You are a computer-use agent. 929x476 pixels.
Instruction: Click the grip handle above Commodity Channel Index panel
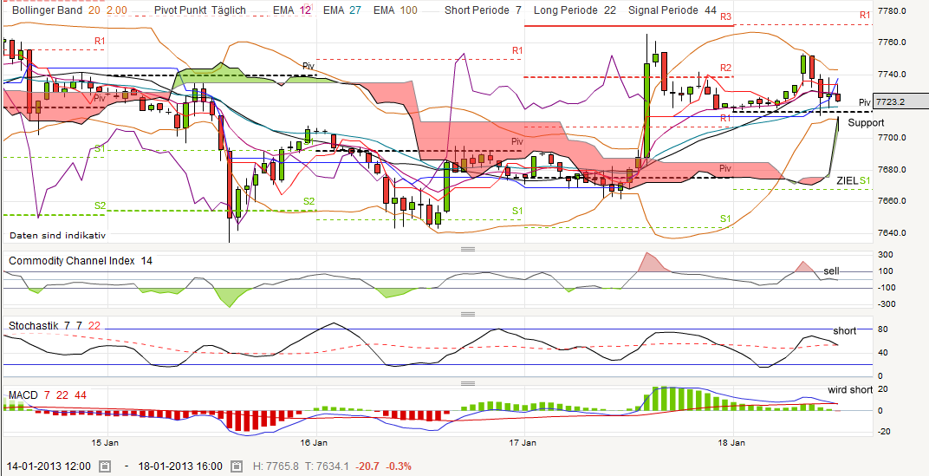468,250
